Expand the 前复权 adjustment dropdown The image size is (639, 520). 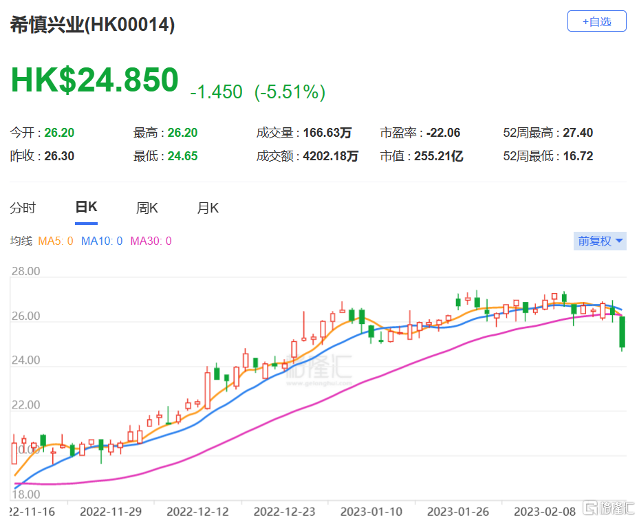click(x=600, y=241)
